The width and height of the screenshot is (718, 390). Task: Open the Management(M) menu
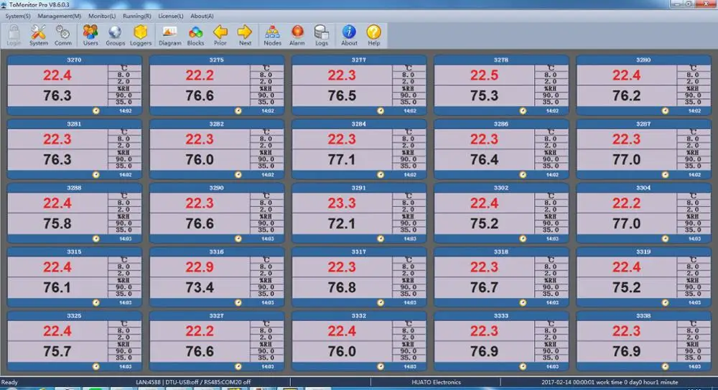[x=58, y=16]
